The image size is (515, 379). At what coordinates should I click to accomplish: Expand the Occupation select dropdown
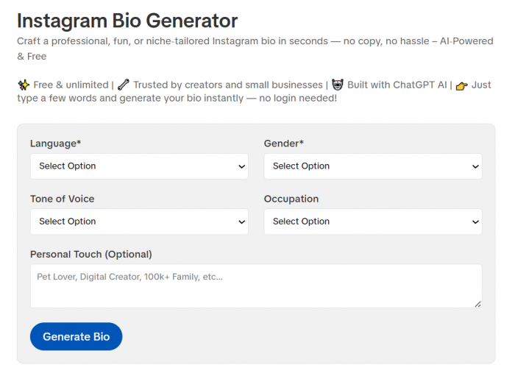point(373,222)
